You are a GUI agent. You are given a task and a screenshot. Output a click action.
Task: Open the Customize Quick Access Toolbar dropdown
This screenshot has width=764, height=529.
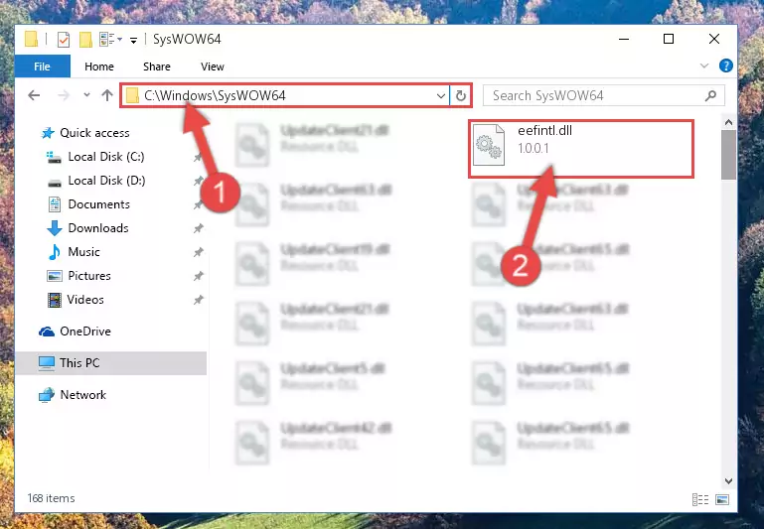(133, 40)
